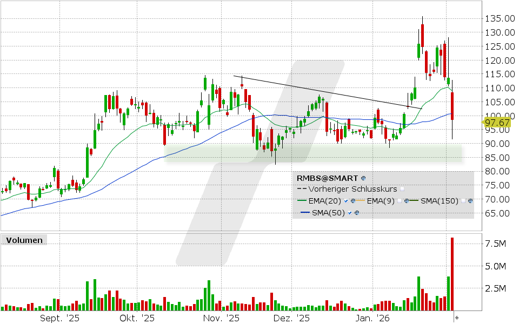Screen dimensions: 519x324
Task: Click the yellow 97.67 price marker
Action: [496, 123]
